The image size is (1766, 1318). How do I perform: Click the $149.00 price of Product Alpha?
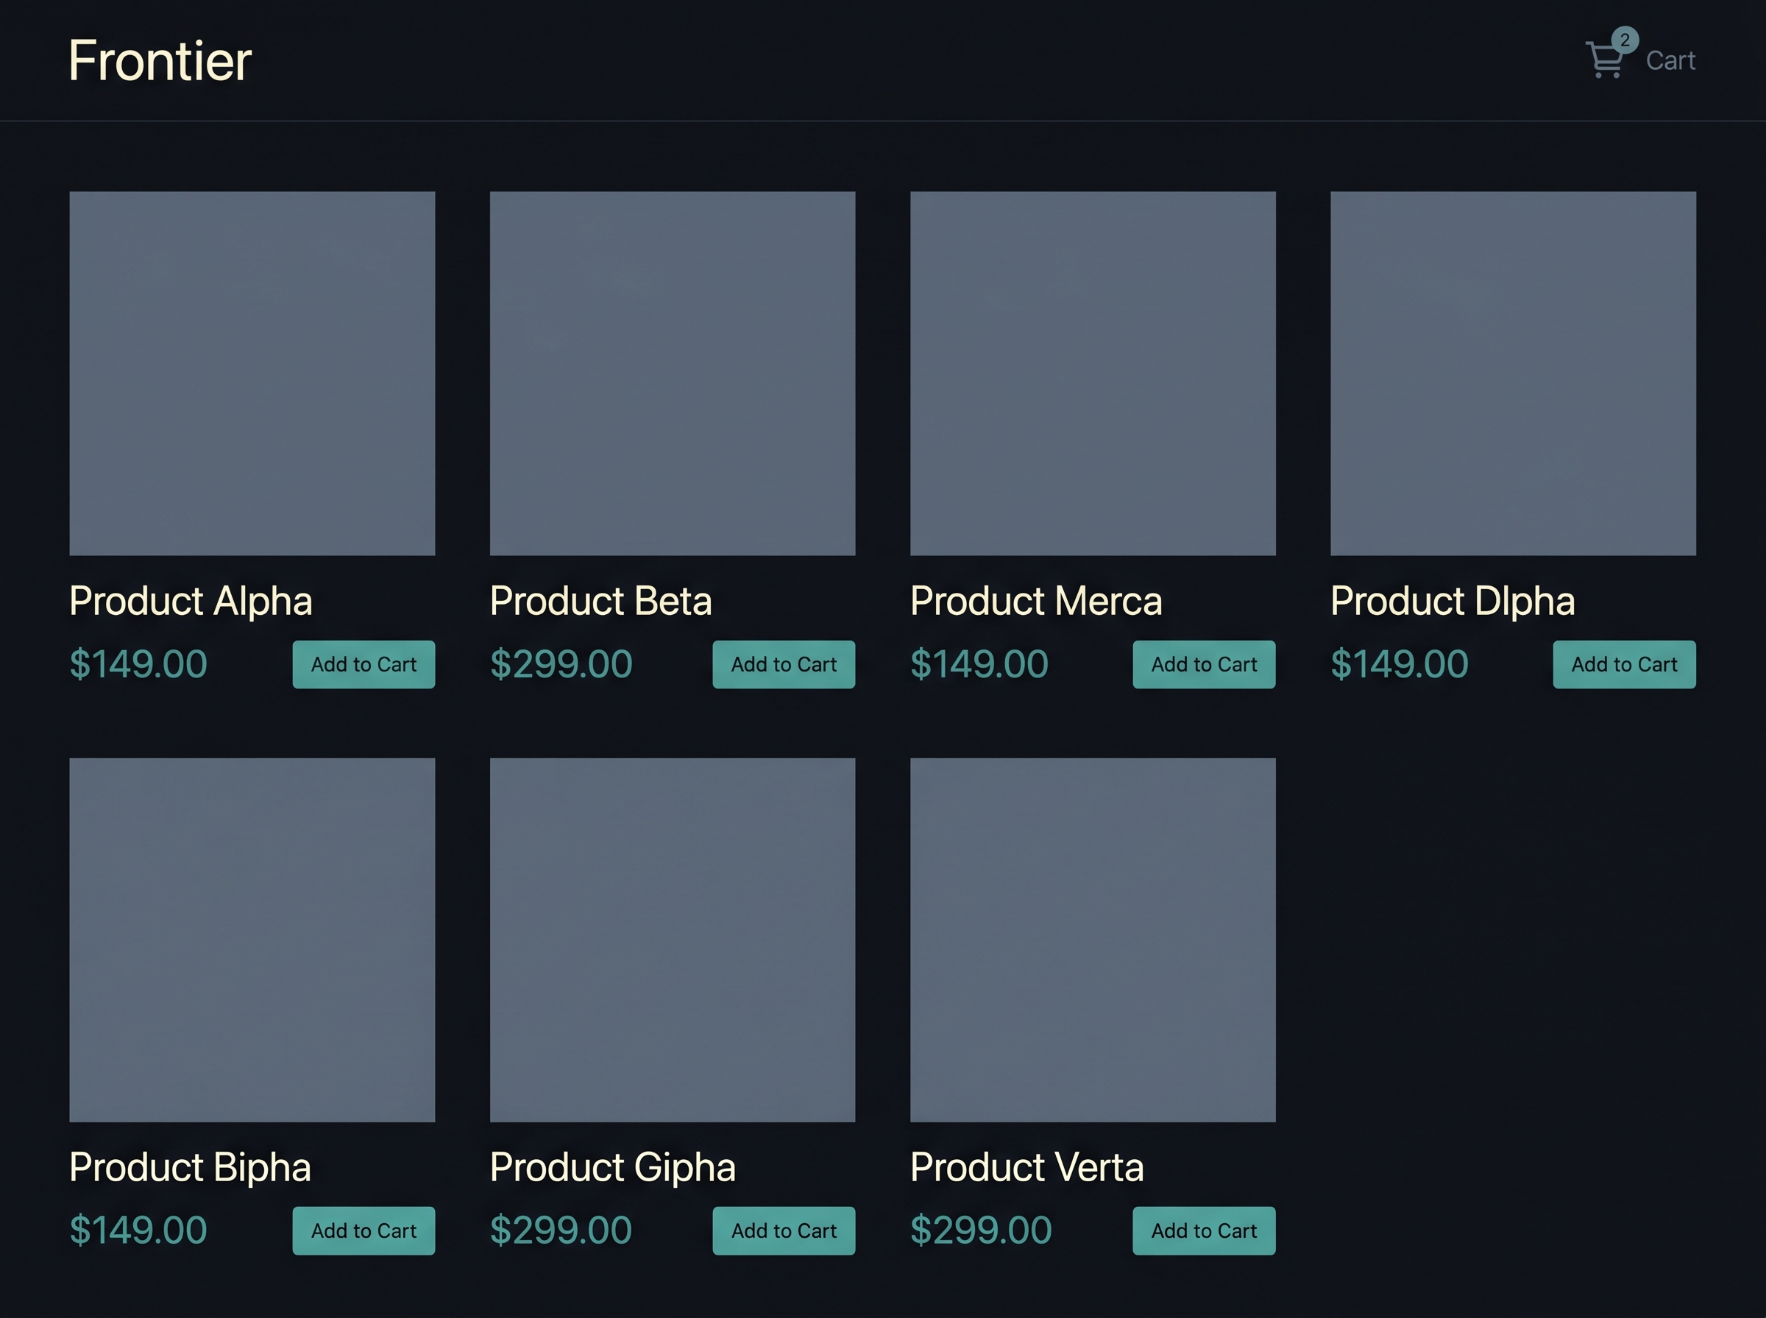[x=138, y=665]
